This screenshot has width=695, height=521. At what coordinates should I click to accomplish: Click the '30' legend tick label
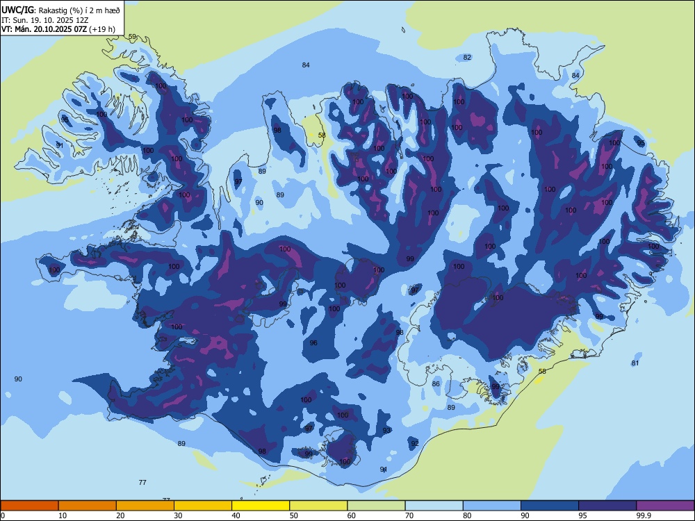tap(178, 515)
